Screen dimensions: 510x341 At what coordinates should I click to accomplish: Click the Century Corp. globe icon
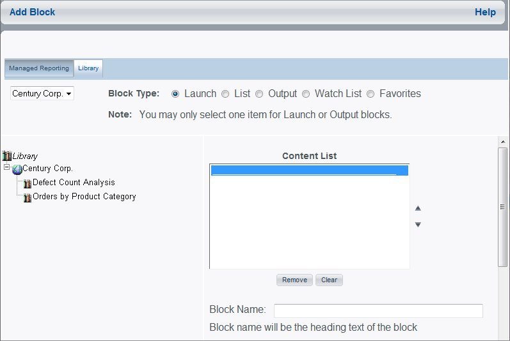pos(17,169)
